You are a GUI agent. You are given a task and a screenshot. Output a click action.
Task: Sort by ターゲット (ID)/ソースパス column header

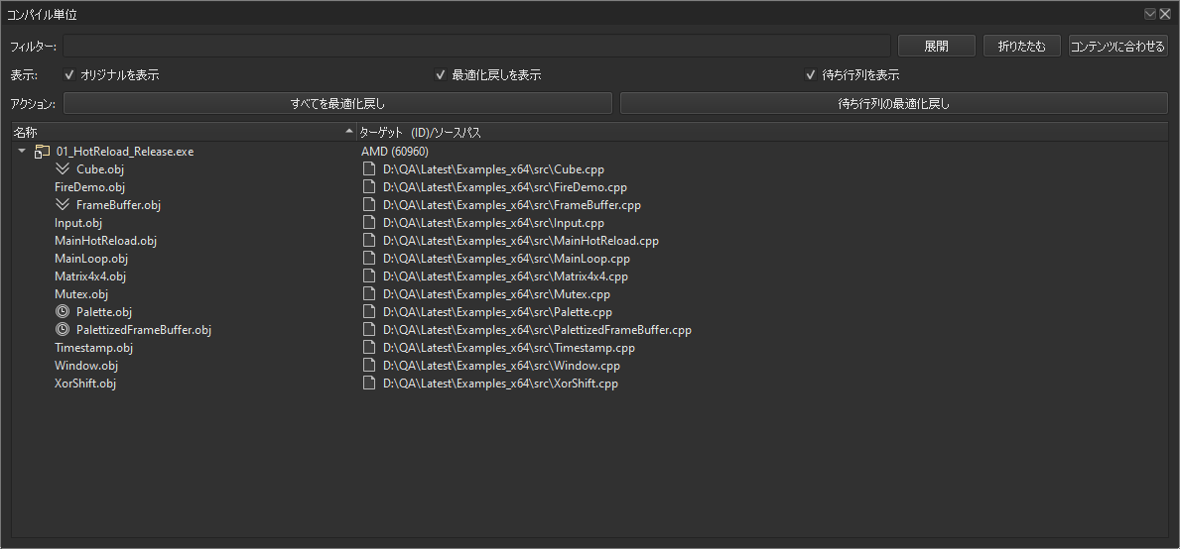762,132
